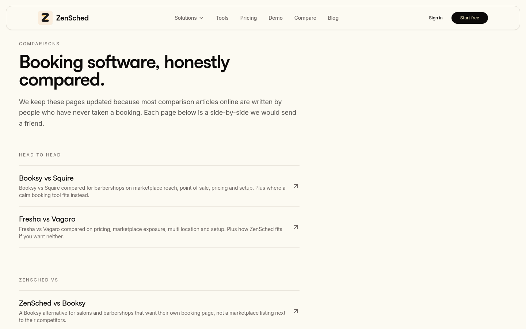This screenshot has height=329, width=526.
Task: Click the Fresha vs Vagaro description text
Action: (150, 233)
